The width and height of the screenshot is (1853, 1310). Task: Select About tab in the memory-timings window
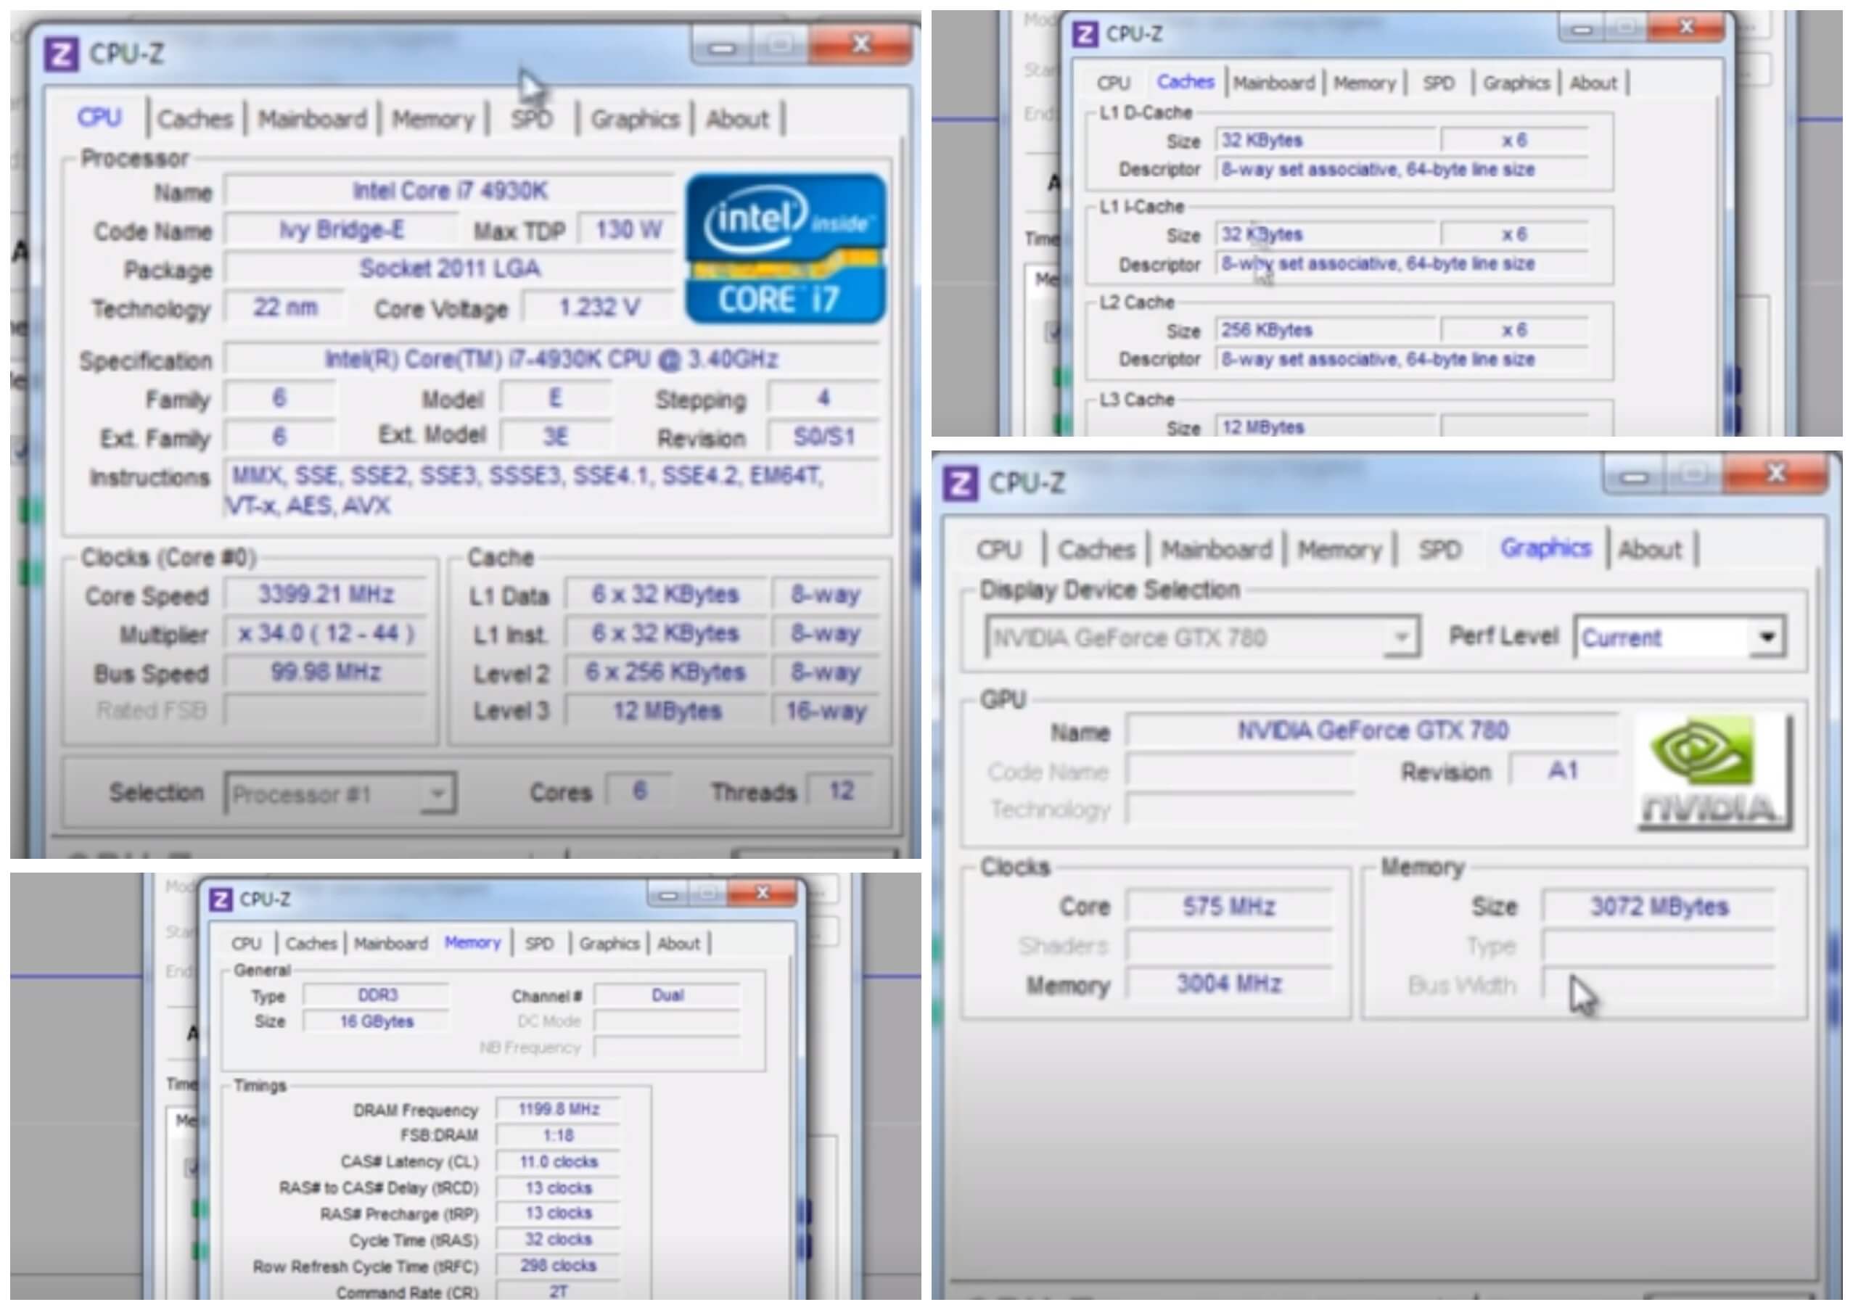pos(679,943)
